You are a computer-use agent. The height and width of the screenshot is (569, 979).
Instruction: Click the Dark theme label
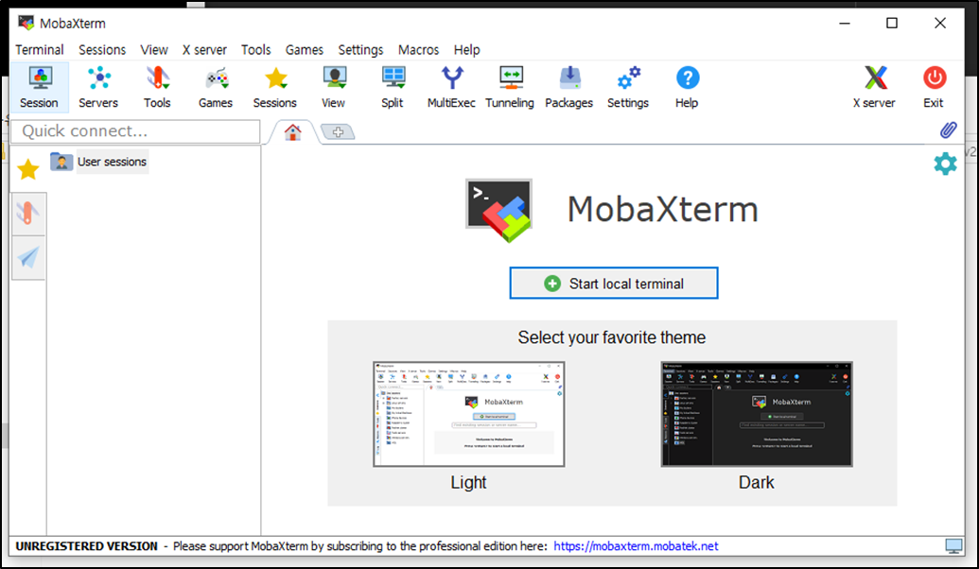coord(756,482)
